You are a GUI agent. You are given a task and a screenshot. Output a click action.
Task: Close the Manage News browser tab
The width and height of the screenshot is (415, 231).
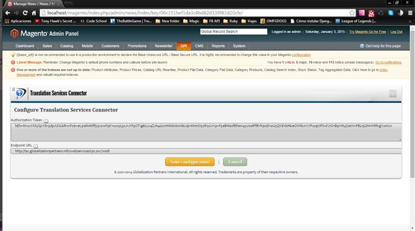[x=59, y=4]
